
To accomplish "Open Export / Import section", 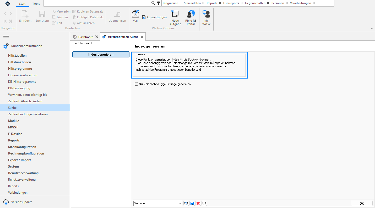I will (19, 160).
